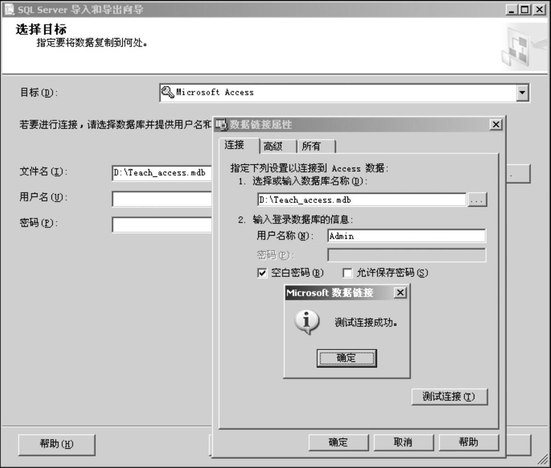Close the Microsoft 数据链接 message box
Image resolution: width=551 pixels, height=468 pixels.
[x=400, y=293]
